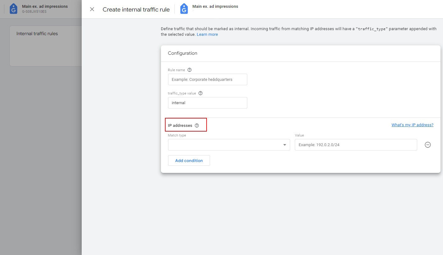Click the Analytics logo beside Main ex. ad impressions
This screenshot has width=443, height=255.
[184, 8]
